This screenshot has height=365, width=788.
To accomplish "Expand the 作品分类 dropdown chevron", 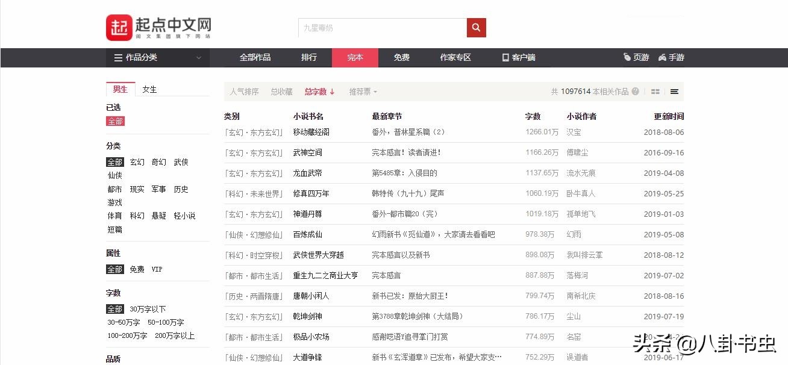I will pyautogui.click(x=199, y=57).
